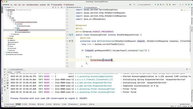This screenshot has height=109, width=193.
Task: Toggle scroll-to-end icon in console toolbar
Action: point(8,83)
